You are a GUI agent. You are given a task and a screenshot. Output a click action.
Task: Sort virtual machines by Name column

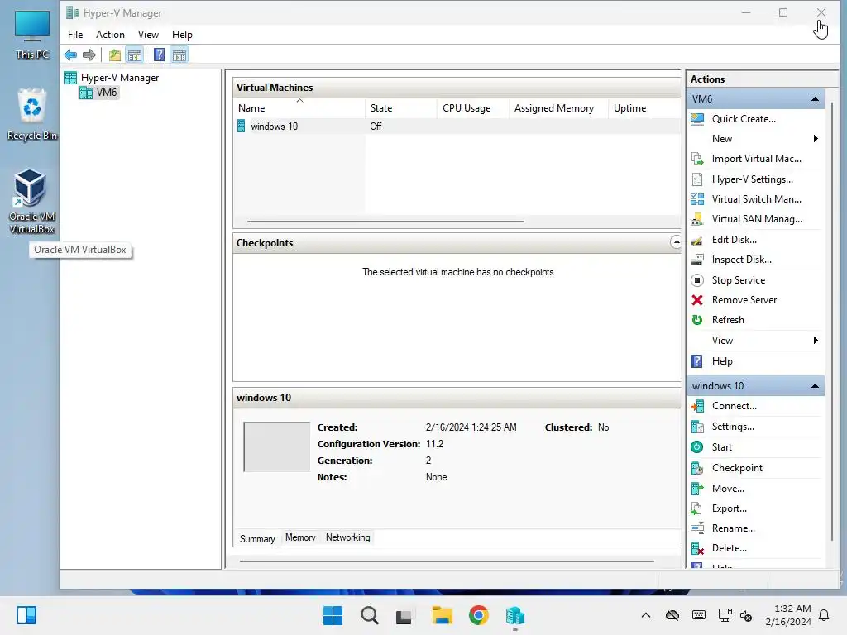[299, 108]
